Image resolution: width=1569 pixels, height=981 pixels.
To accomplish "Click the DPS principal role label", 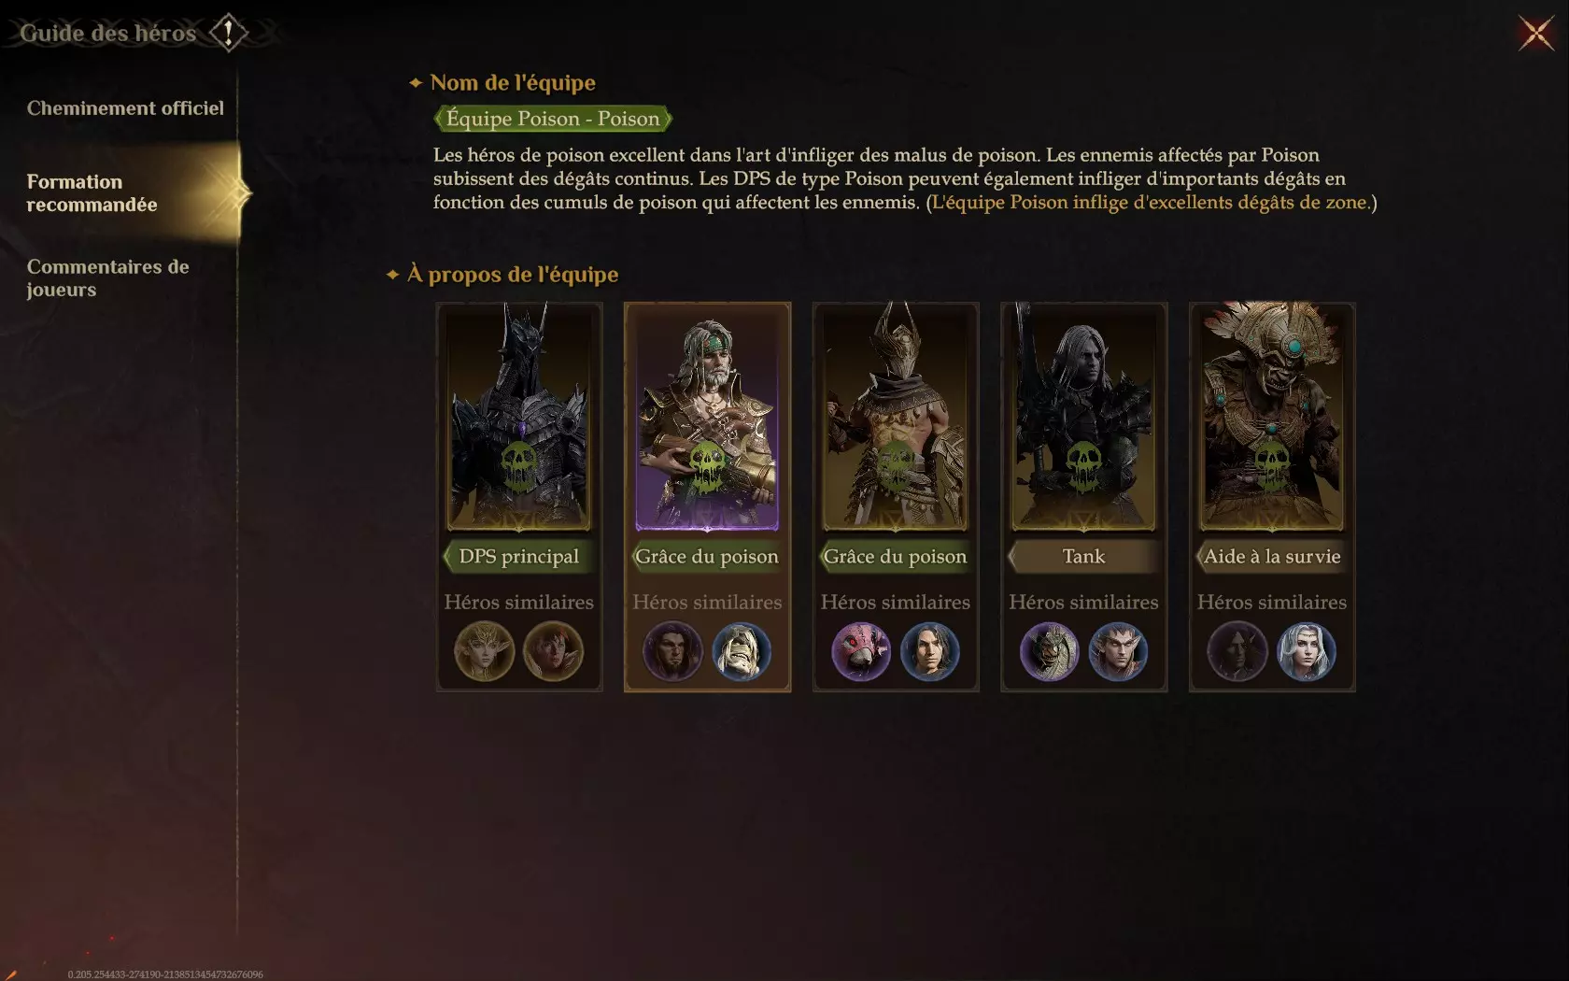I will 519,556.
